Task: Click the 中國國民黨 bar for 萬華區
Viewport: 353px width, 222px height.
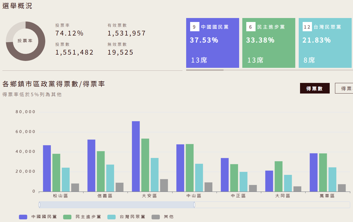Action: click(314, 172)
